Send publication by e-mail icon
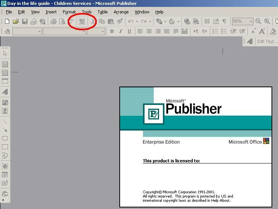This screenshot has width=278, height=209. (x=34, y=21)
